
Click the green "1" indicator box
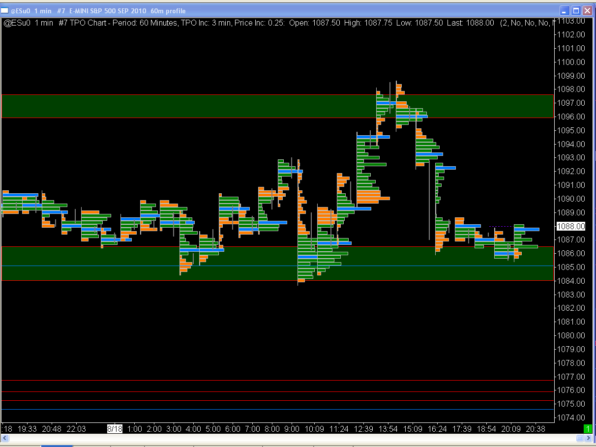[x=588, y=429]
